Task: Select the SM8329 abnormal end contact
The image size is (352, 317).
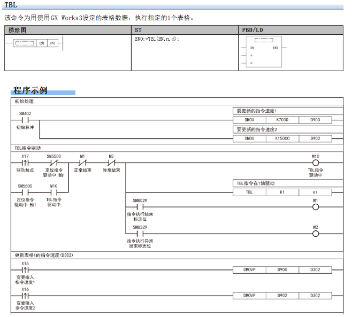Action: tap(140, 234)
